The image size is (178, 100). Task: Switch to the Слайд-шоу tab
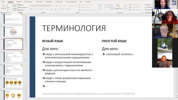(59, 2)
